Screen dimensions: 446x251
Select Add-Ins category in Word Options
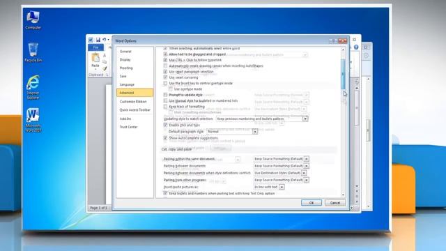(x=125, y=119)
